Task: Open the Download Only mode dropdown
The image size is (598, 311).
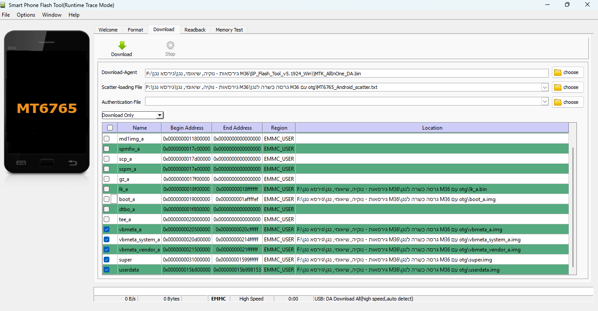Action: click(x=132, y=115)
